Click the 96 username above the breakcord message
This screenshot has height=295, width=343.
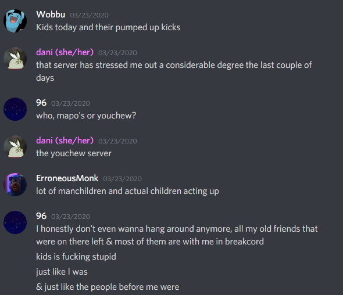[x=41, y=216]
